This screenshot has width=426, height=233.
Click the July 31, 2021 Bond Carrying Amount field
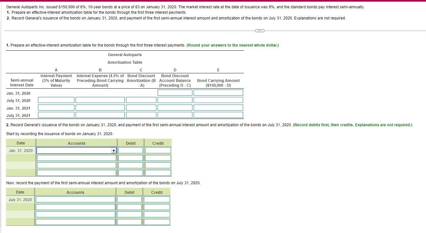[218, 115]
